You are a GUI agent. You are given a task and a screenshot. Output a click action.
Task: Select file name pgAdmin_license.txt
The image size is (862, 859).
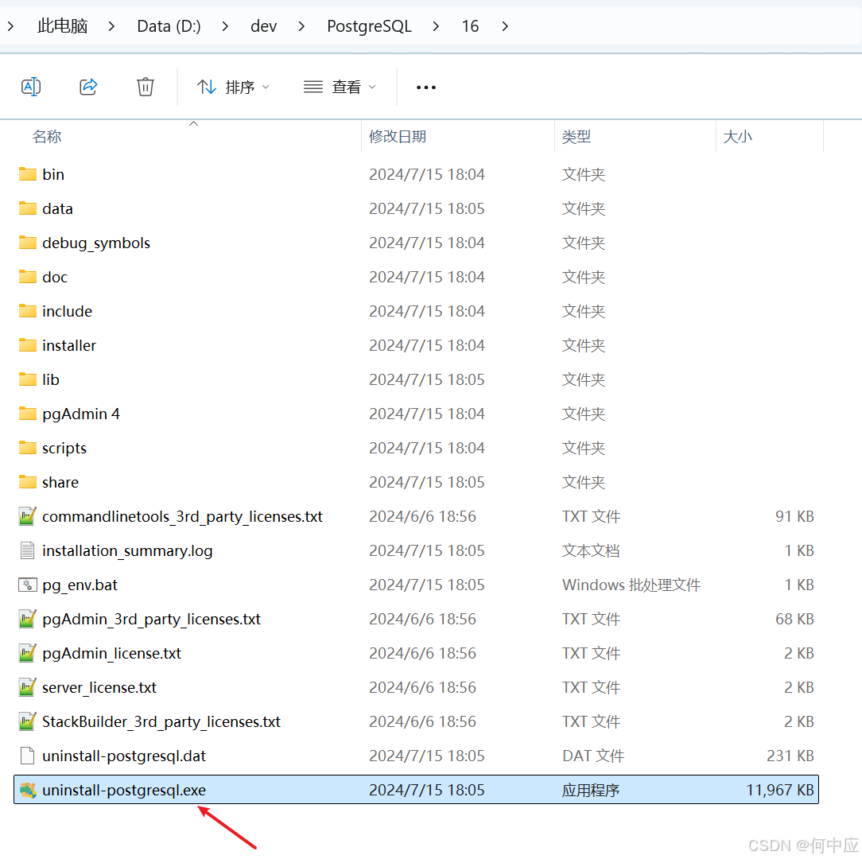111,653
